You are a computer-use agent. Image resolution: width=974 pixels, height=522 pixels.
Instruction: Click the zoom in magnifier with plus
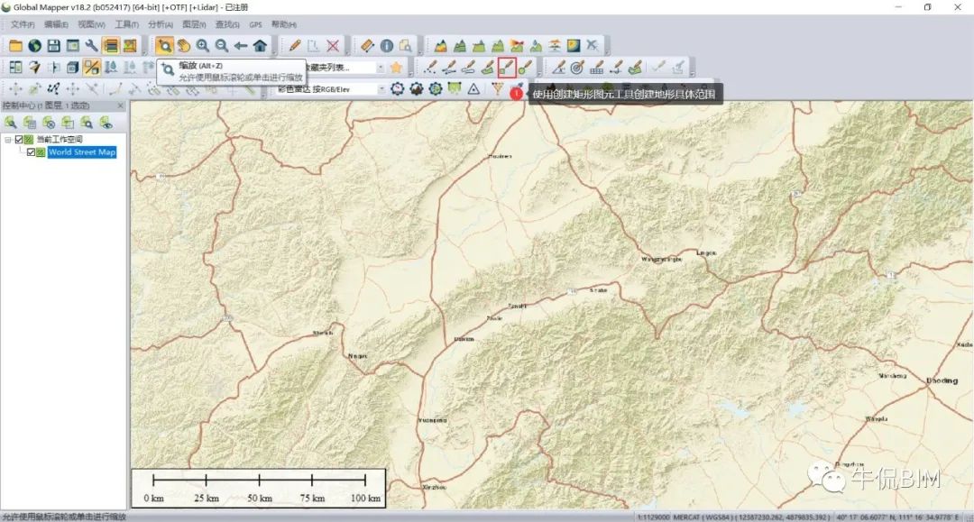pyautogui.click(x=203, y=45)
